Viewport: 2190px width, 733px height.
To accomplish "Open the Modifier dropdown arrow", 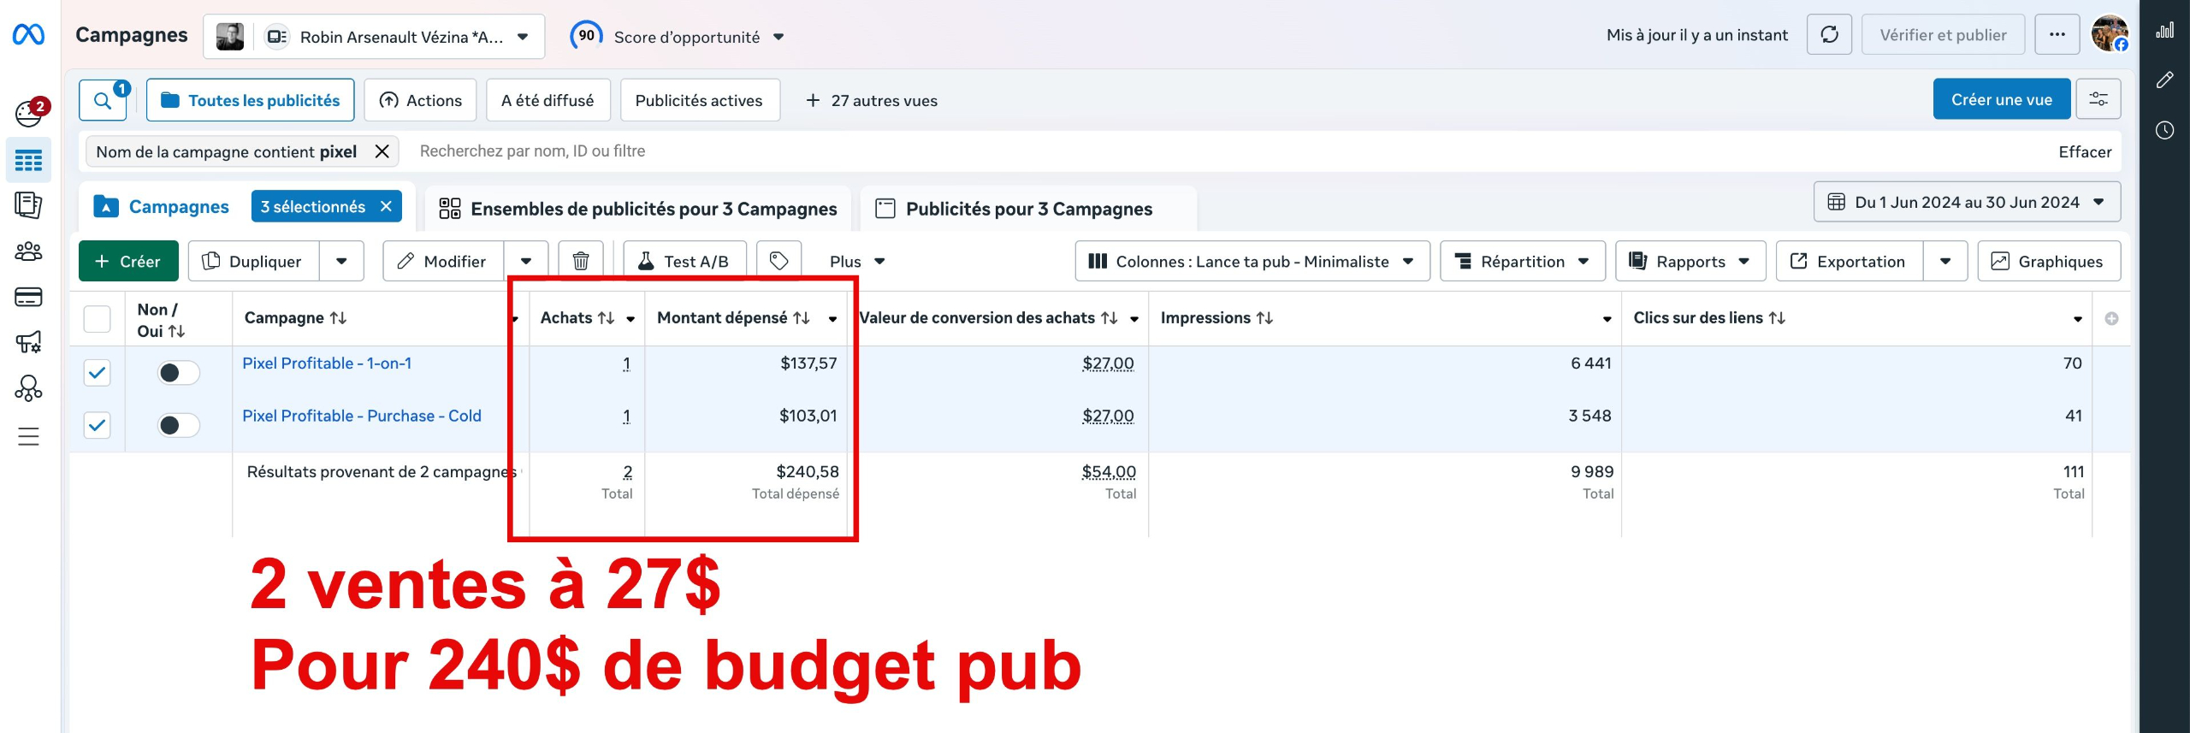I will coord(526,261).
